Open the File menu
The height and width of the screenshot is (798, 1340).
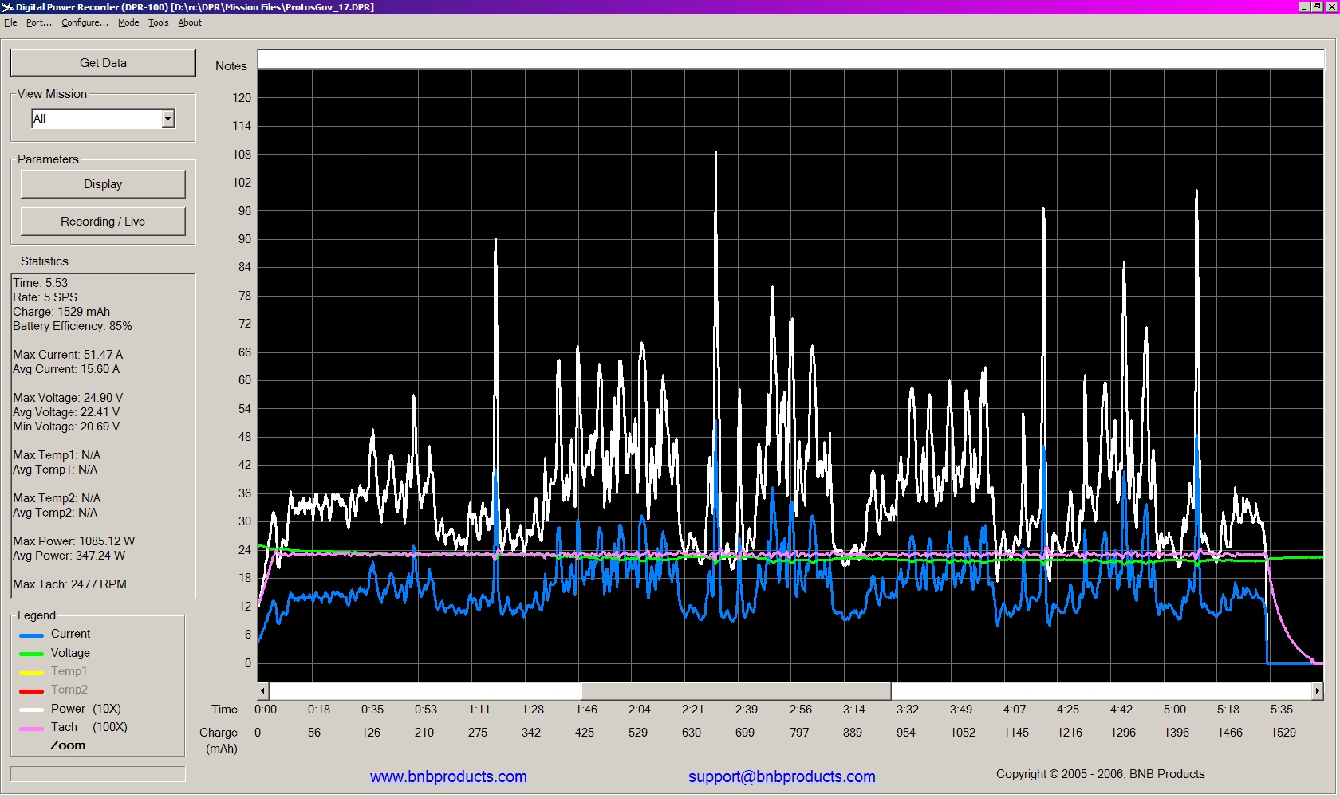pos(10,22)
